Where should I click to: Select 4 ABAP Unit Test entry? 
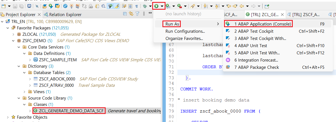(x=278, y=46)
